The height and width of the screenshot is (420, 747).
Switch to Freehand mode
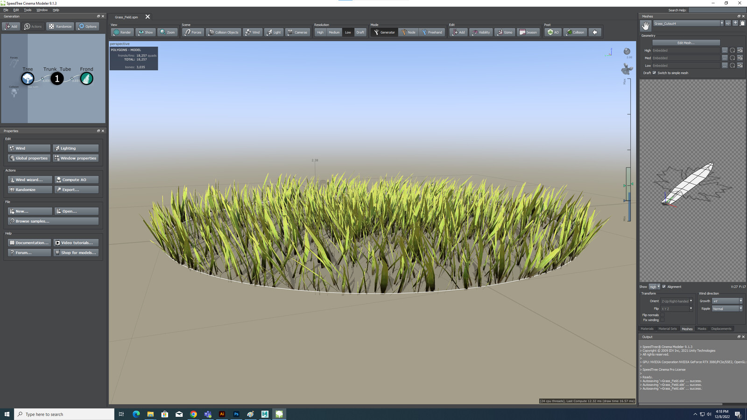(x=431, y=32)
